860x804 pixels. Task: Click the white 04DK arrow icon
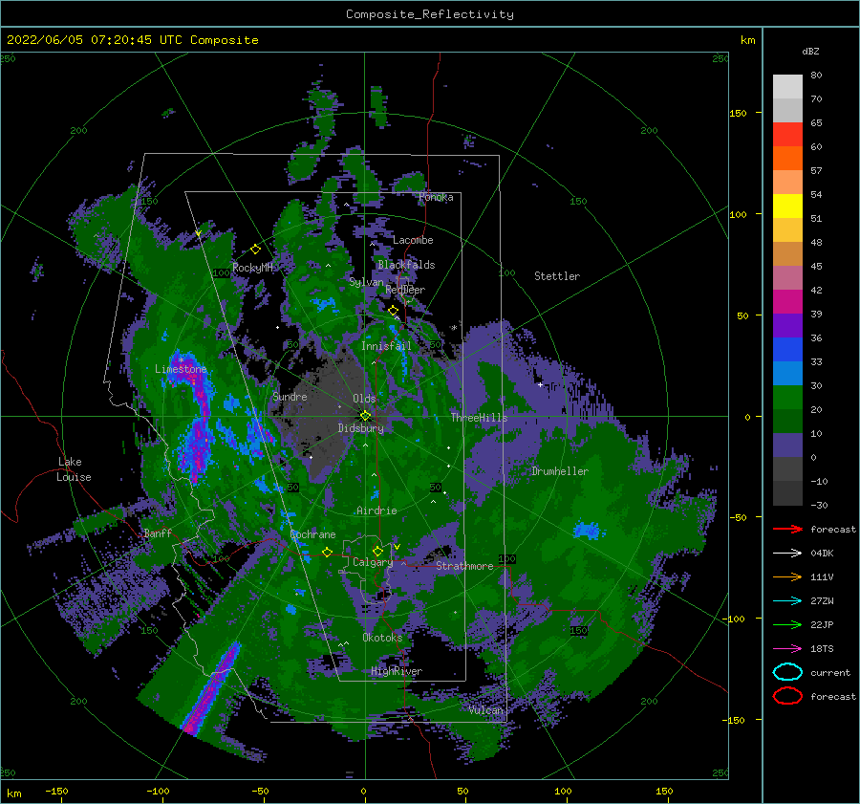[787, 554]
